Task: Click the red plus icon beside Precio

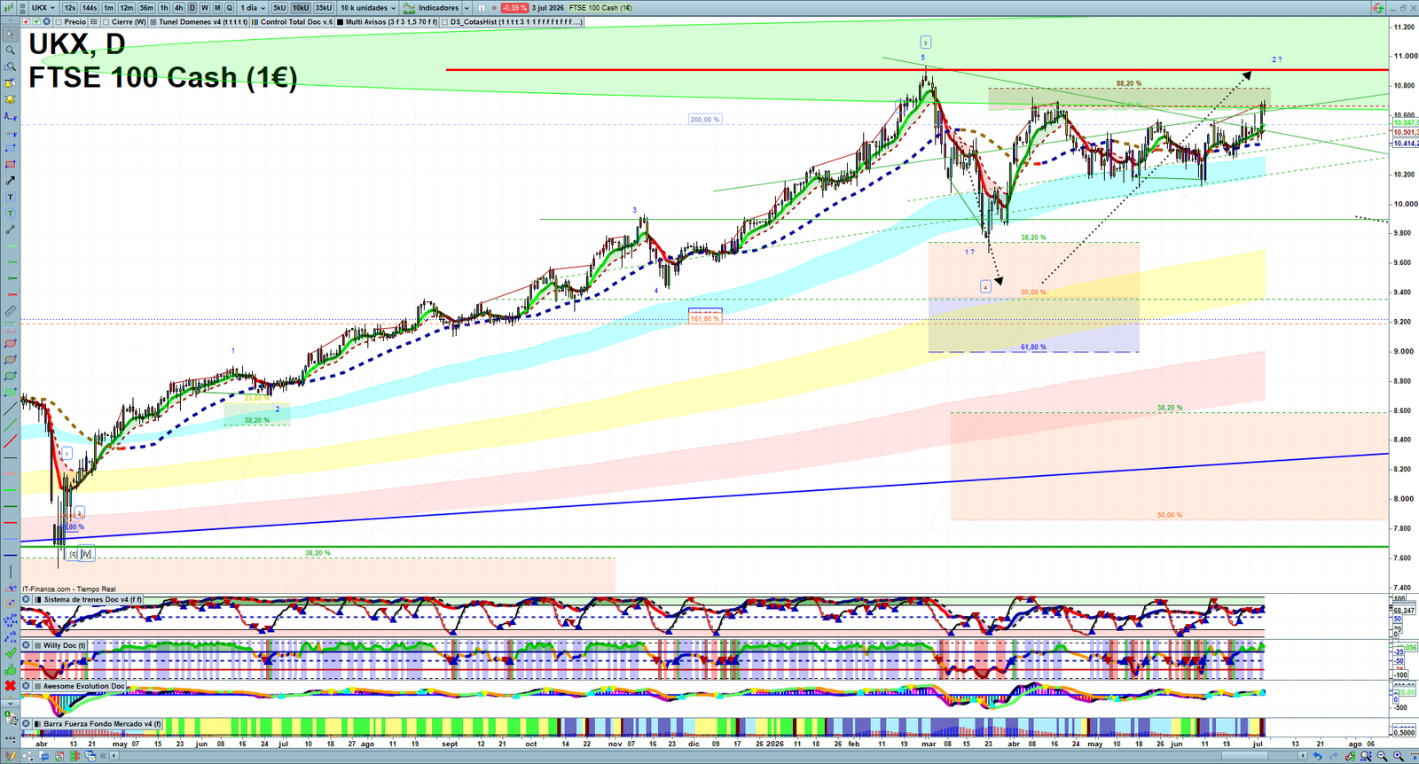Action: (x=27, y=21)
